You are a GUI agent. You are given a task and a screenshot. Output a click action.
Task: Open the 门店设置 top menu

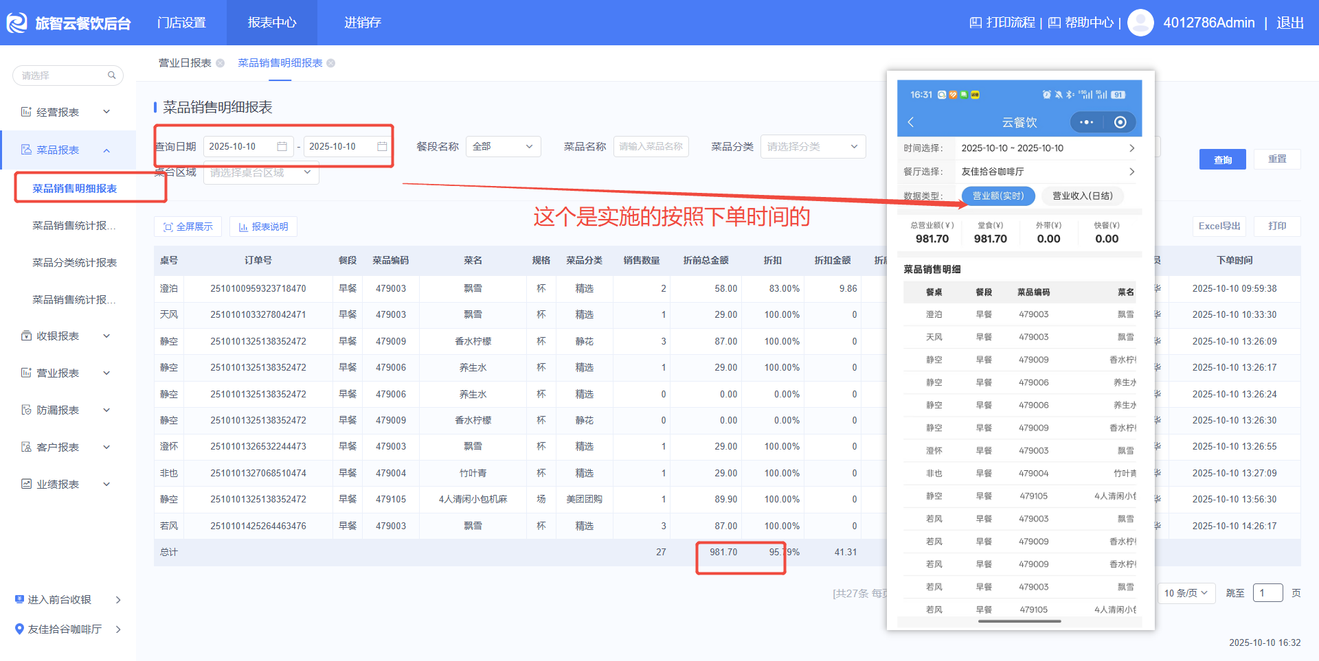pos(181,23)
